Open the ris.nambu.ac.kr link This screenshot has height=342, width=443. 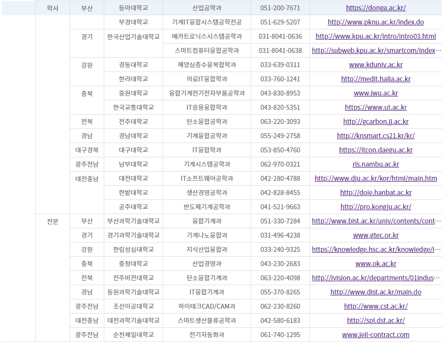pyautogui.click(x=376, y=164)
